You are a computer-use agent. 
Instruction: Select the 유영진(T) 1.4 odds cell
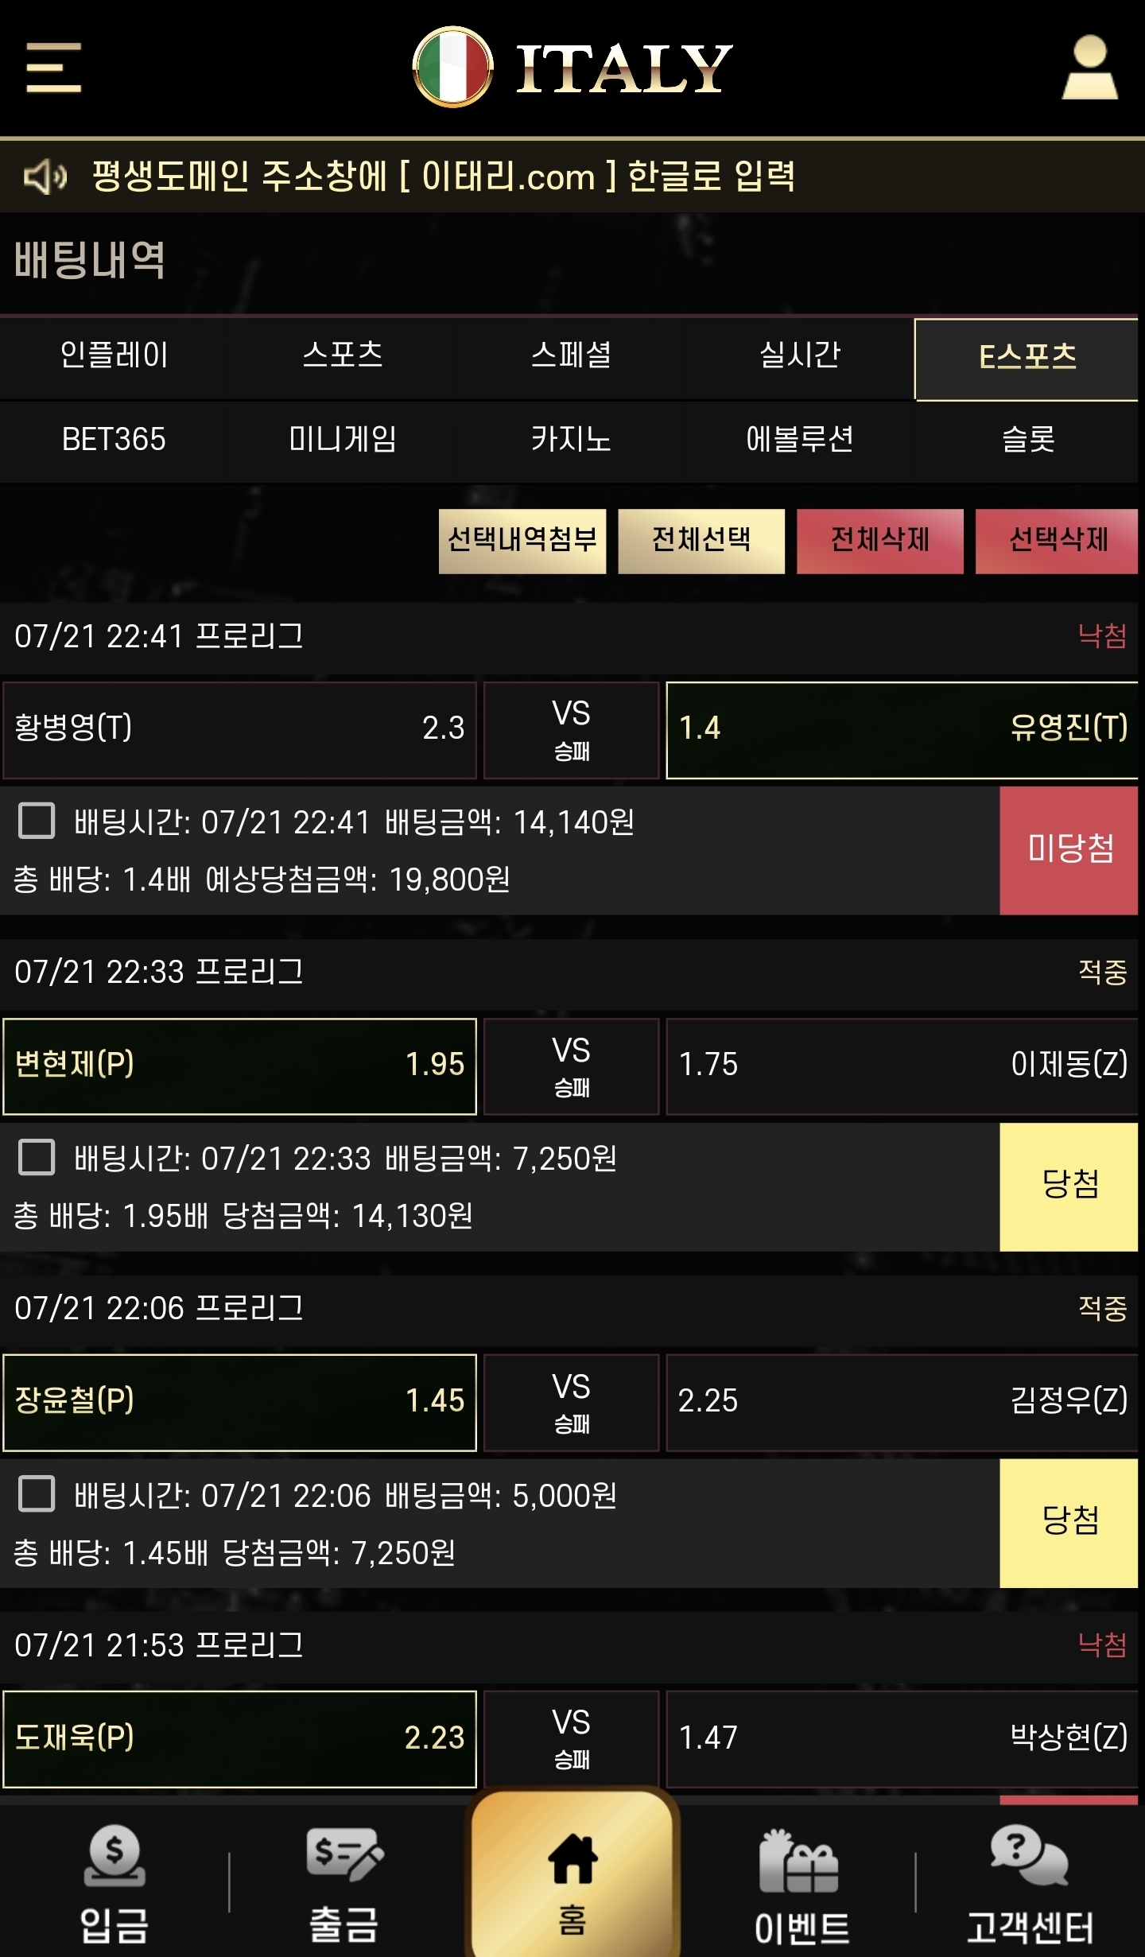point(902,729)
